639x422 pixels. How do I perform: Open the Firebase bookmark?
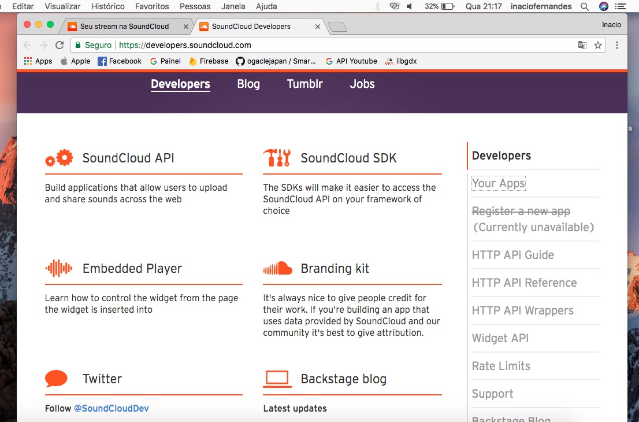click(x=209, y=61)
